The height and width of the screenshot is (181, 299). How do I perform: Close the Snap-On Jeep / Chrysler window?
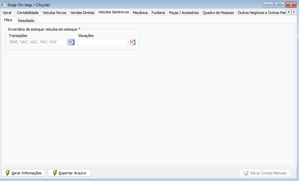click(x=291, y=5)
